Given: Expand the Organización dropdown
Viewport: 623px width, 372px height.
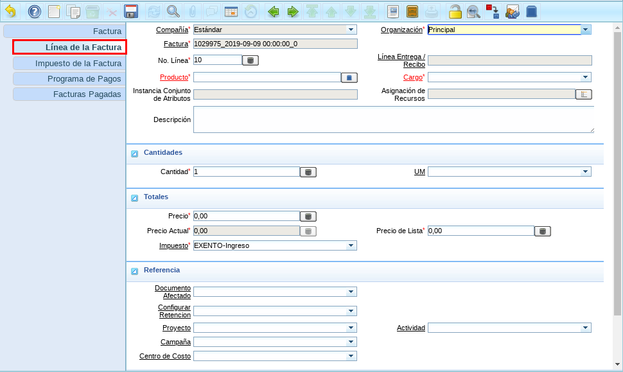Looking at the screenshot, I should click(x=586, y=30).
